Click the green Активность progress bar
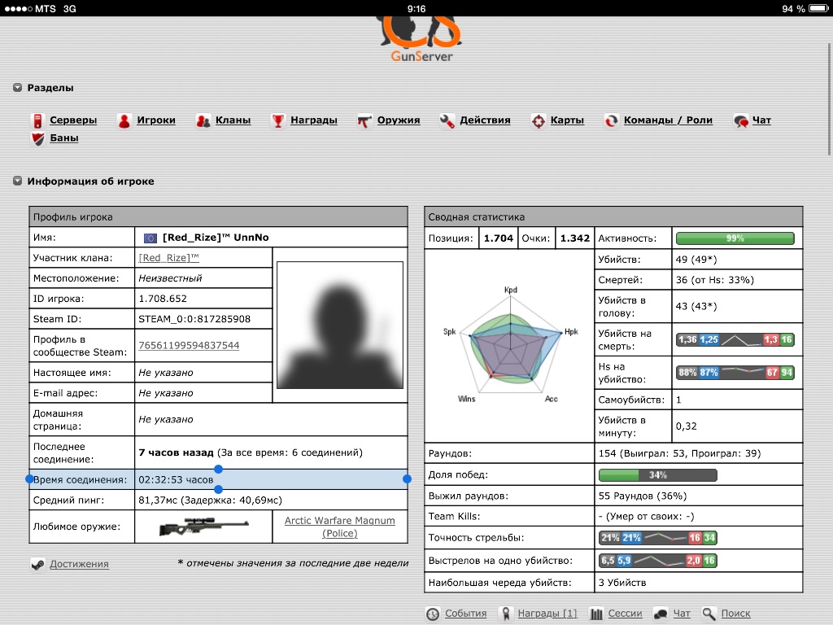The height and width of the screenshot is (625, 833). point(735,238)
